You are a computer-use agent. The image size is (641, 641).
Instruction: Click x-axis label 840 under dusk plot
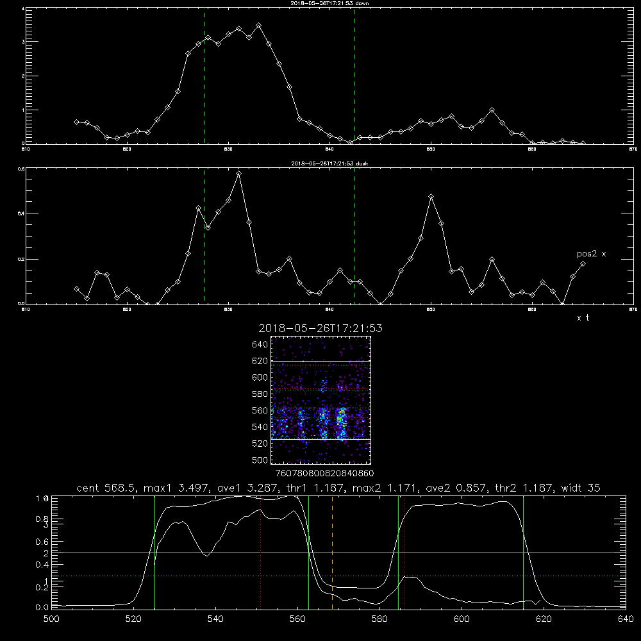tap(329, 310)
